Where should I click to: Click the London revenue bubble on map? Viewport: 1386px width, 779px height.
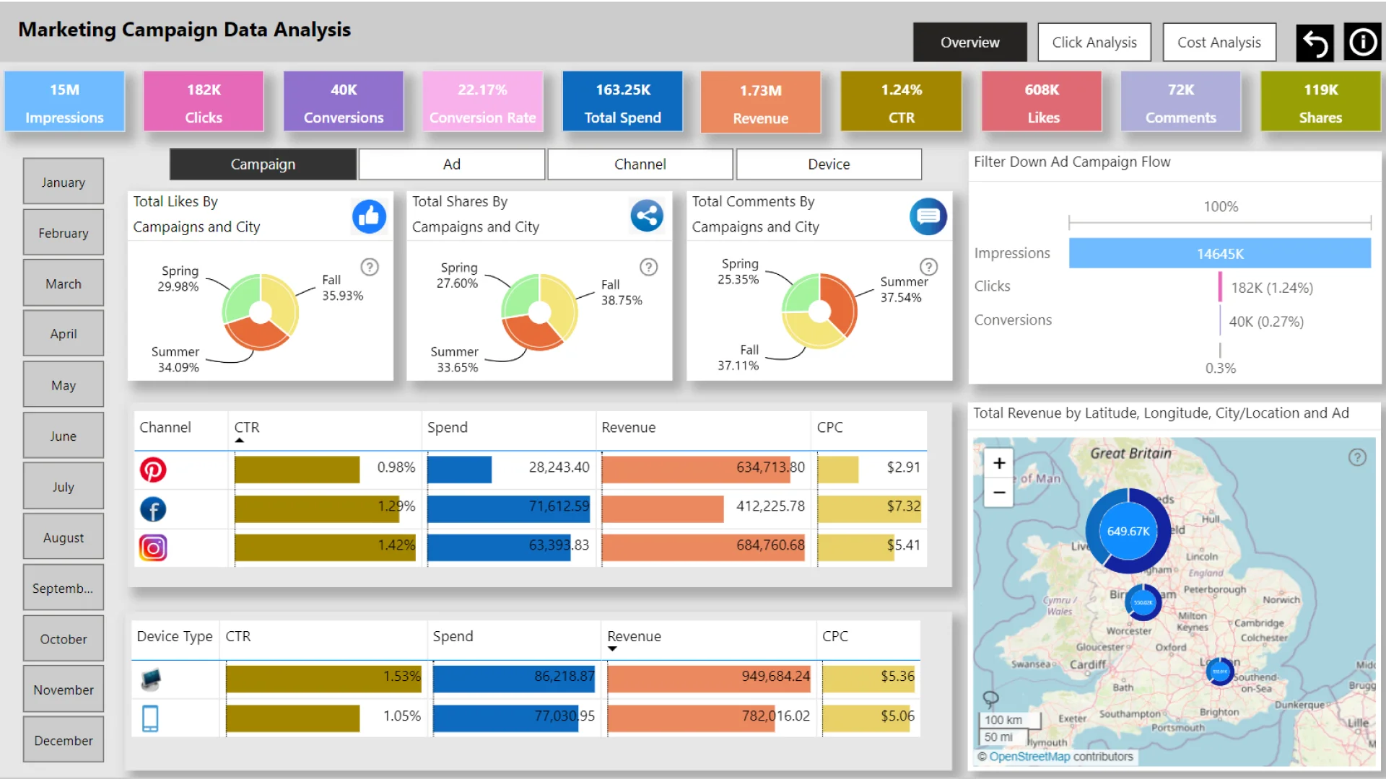click(1220, 671)
